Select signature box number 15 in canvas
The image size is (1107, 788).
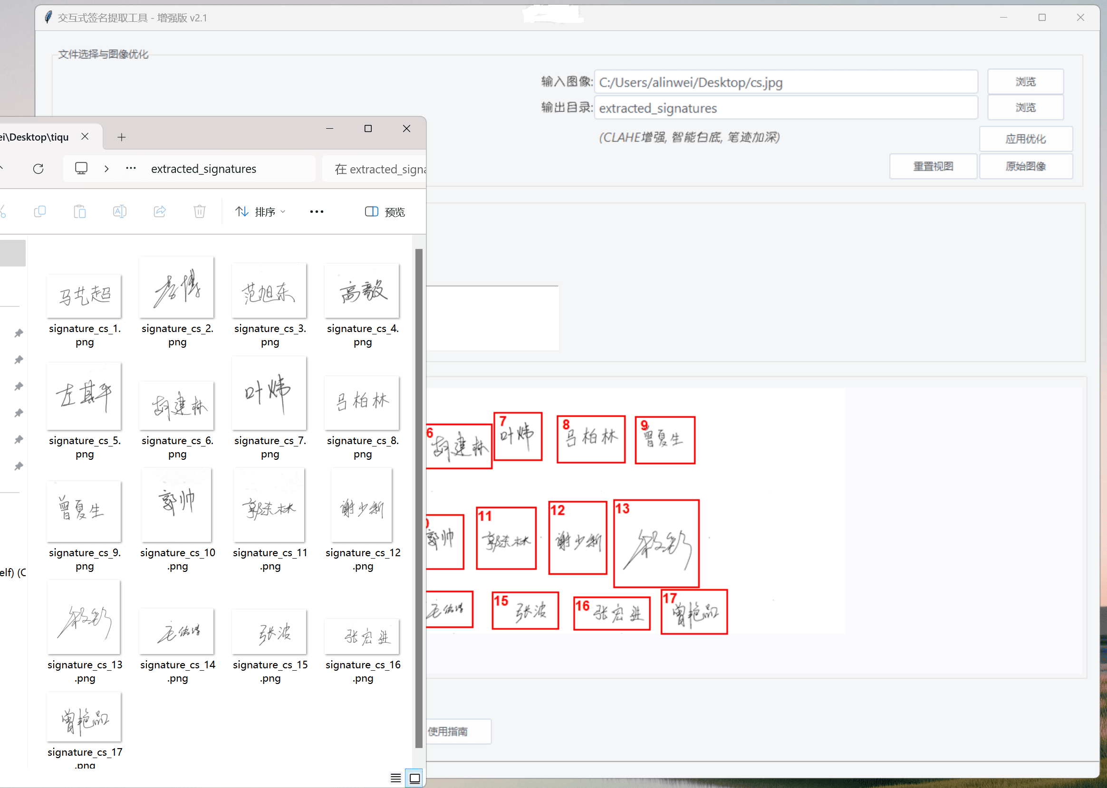coord(525,610)
